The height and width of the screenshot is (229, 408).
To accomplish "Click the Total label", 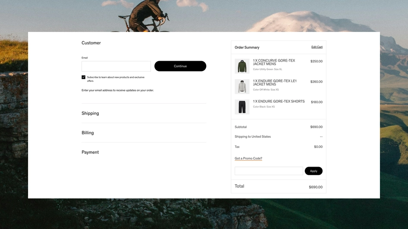I will pos(239,186).
